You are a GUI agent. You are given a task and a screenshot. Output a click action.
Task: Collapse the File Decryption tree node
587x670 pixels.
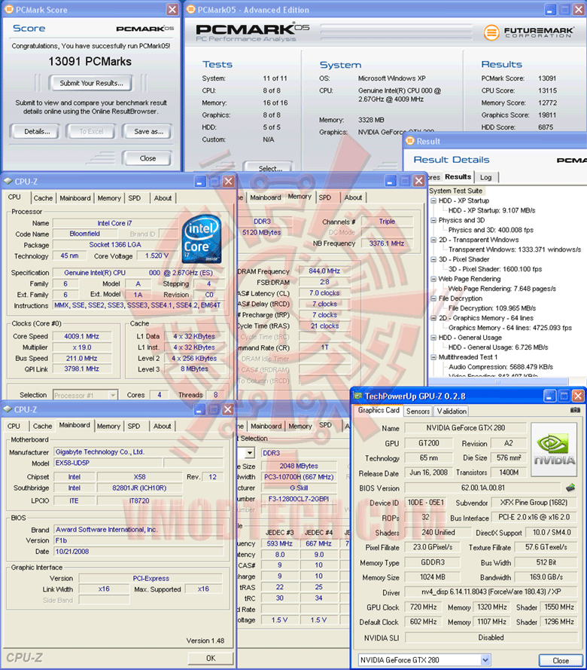(433, 298)
